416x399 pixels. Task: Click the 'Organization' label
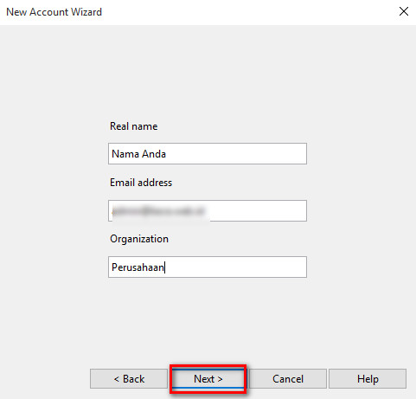coord(139,239)
